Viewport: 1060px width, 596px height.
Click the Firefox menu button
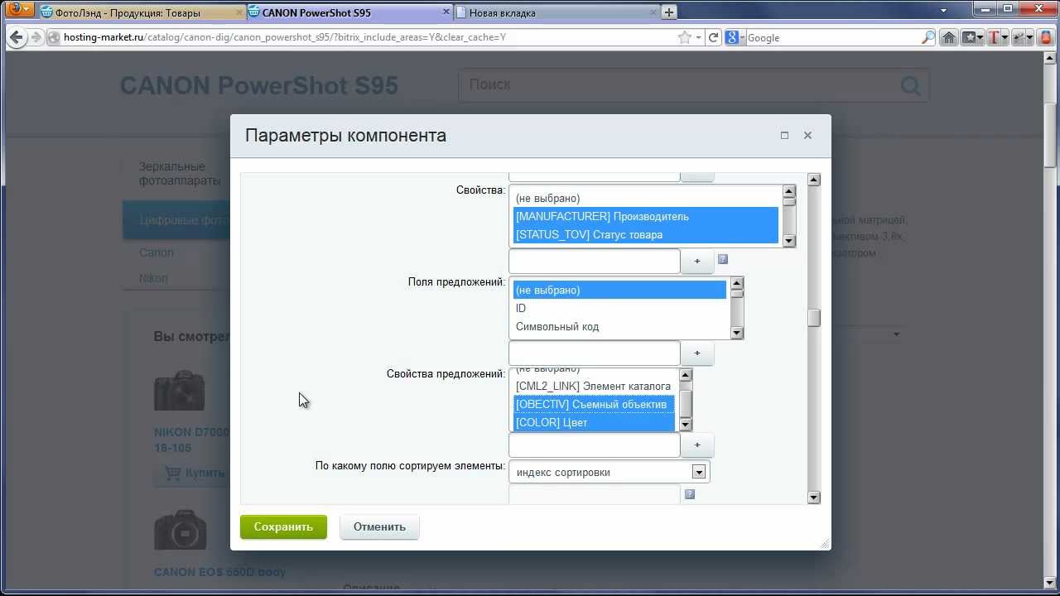coord(20,11)
